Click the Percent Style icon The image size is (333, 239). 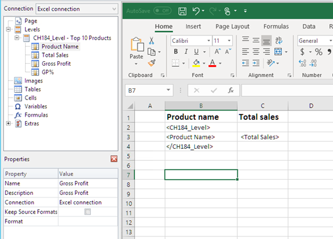tap(318, 52)
